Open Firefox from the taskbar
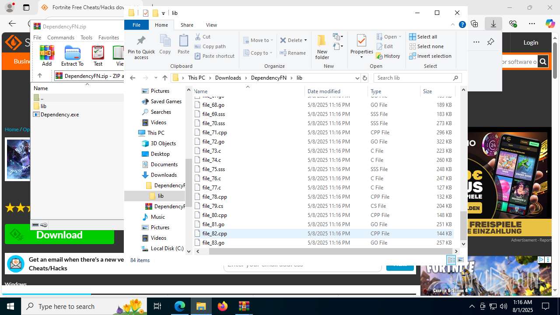 point(223,306)
